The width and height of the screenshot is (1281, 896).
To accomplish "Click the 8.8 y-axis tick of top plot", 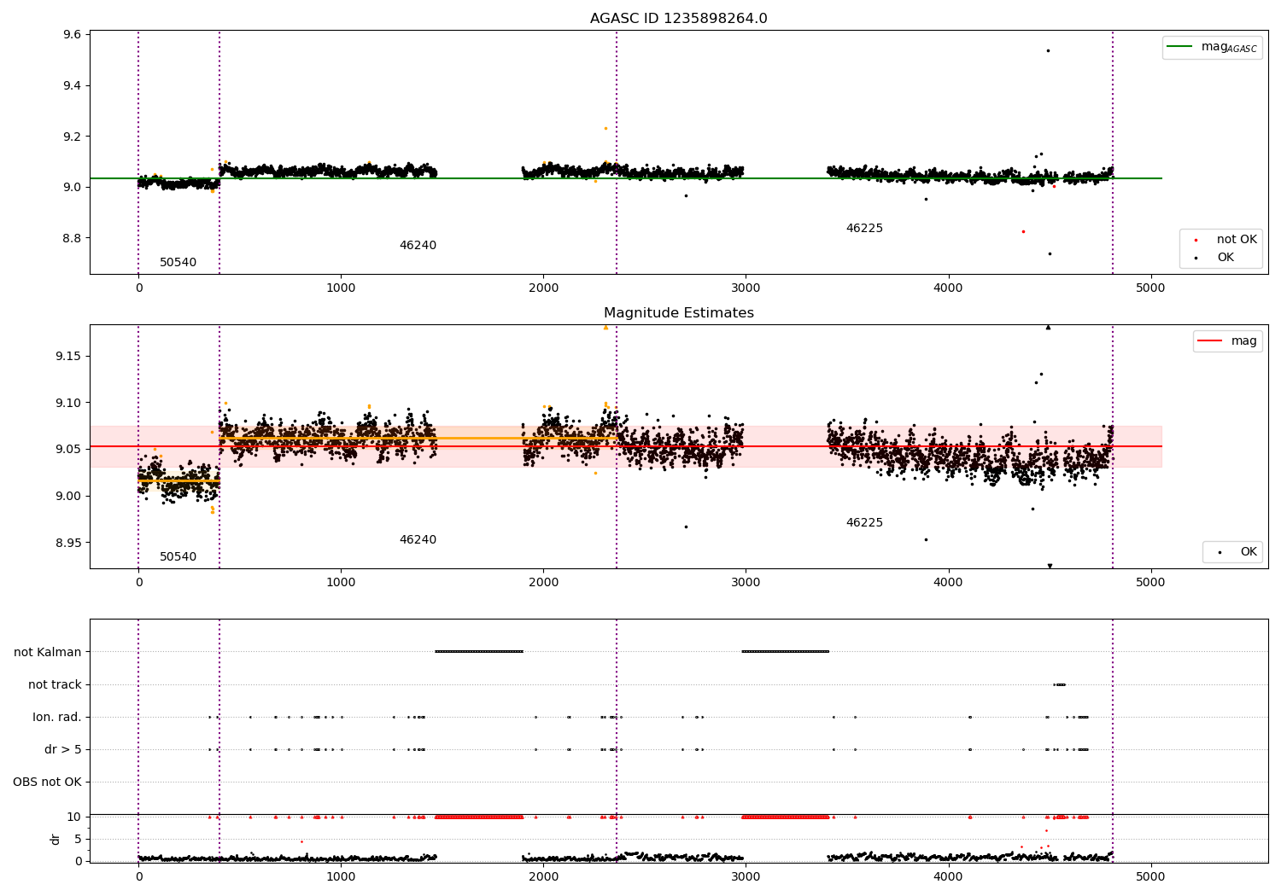I will pyautogui.click(x=73, y=238).
